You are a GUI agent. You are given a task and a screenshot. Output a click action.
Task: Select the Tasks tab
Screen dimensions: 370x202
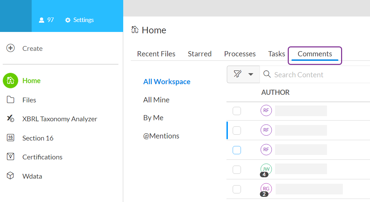tap(276, 54)
